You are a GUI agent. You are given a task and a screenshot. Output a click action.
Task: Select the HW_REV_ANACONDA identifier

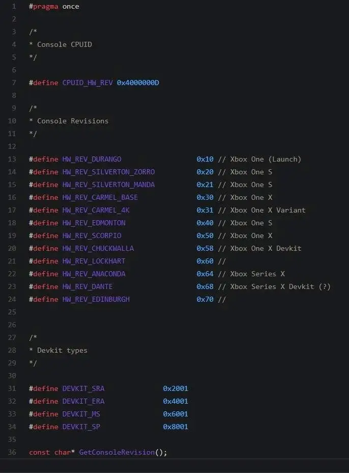pos(94,274)
